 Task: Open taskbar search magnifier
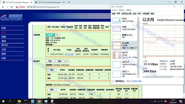[10, 101]
